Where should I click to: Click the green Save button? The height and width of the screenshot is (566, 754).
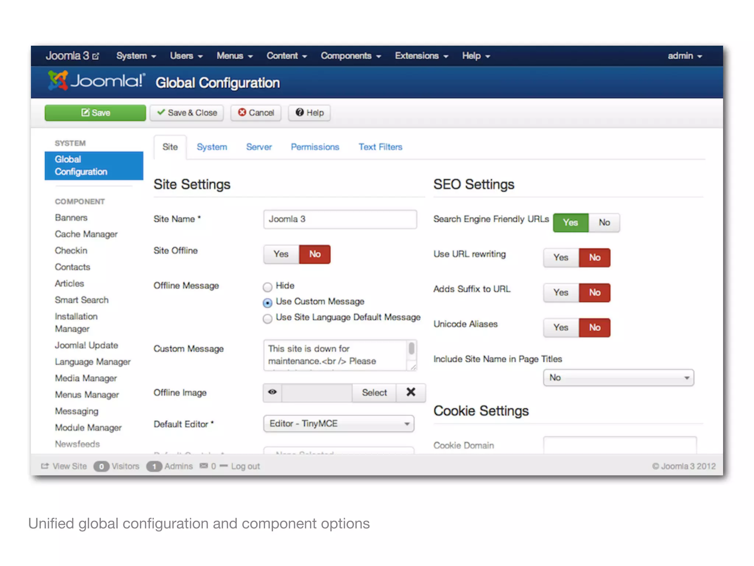[x=95, y=113]
